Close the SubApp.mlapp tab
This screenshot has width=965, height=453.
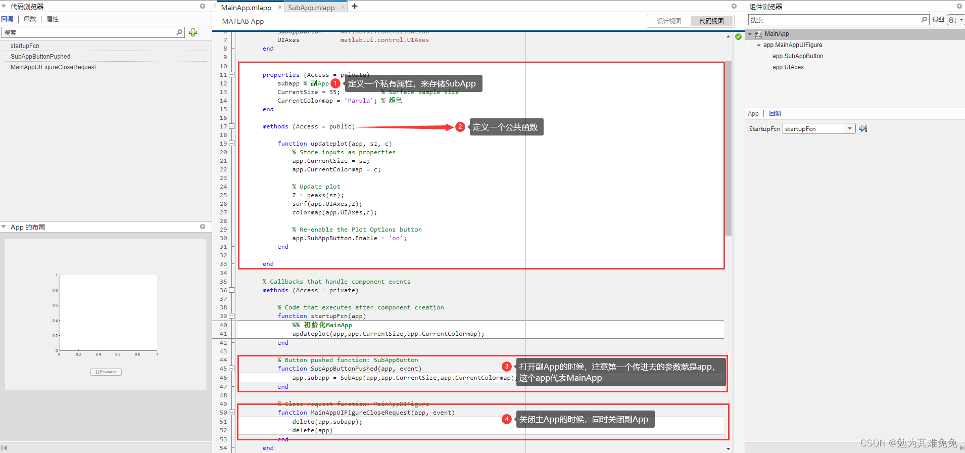point(343,7)
